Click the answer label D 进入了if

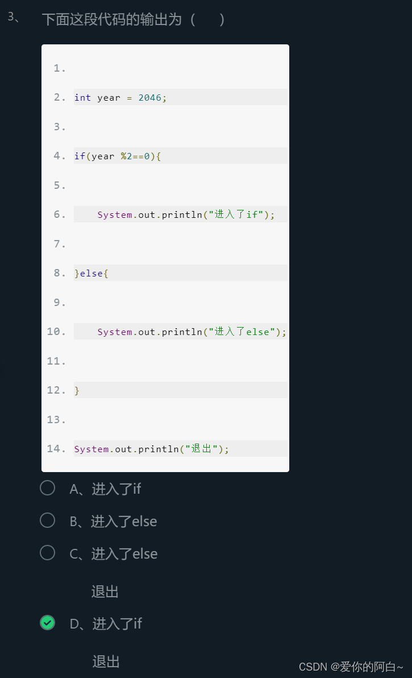coord(105,623)
